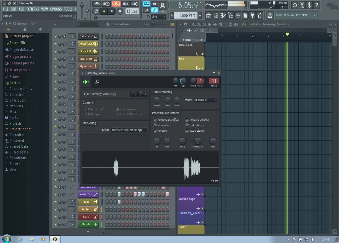Open undo history in top toolbar
This screenshot has height=243, width=339.
pyautogui.click(x=295, y=5)
